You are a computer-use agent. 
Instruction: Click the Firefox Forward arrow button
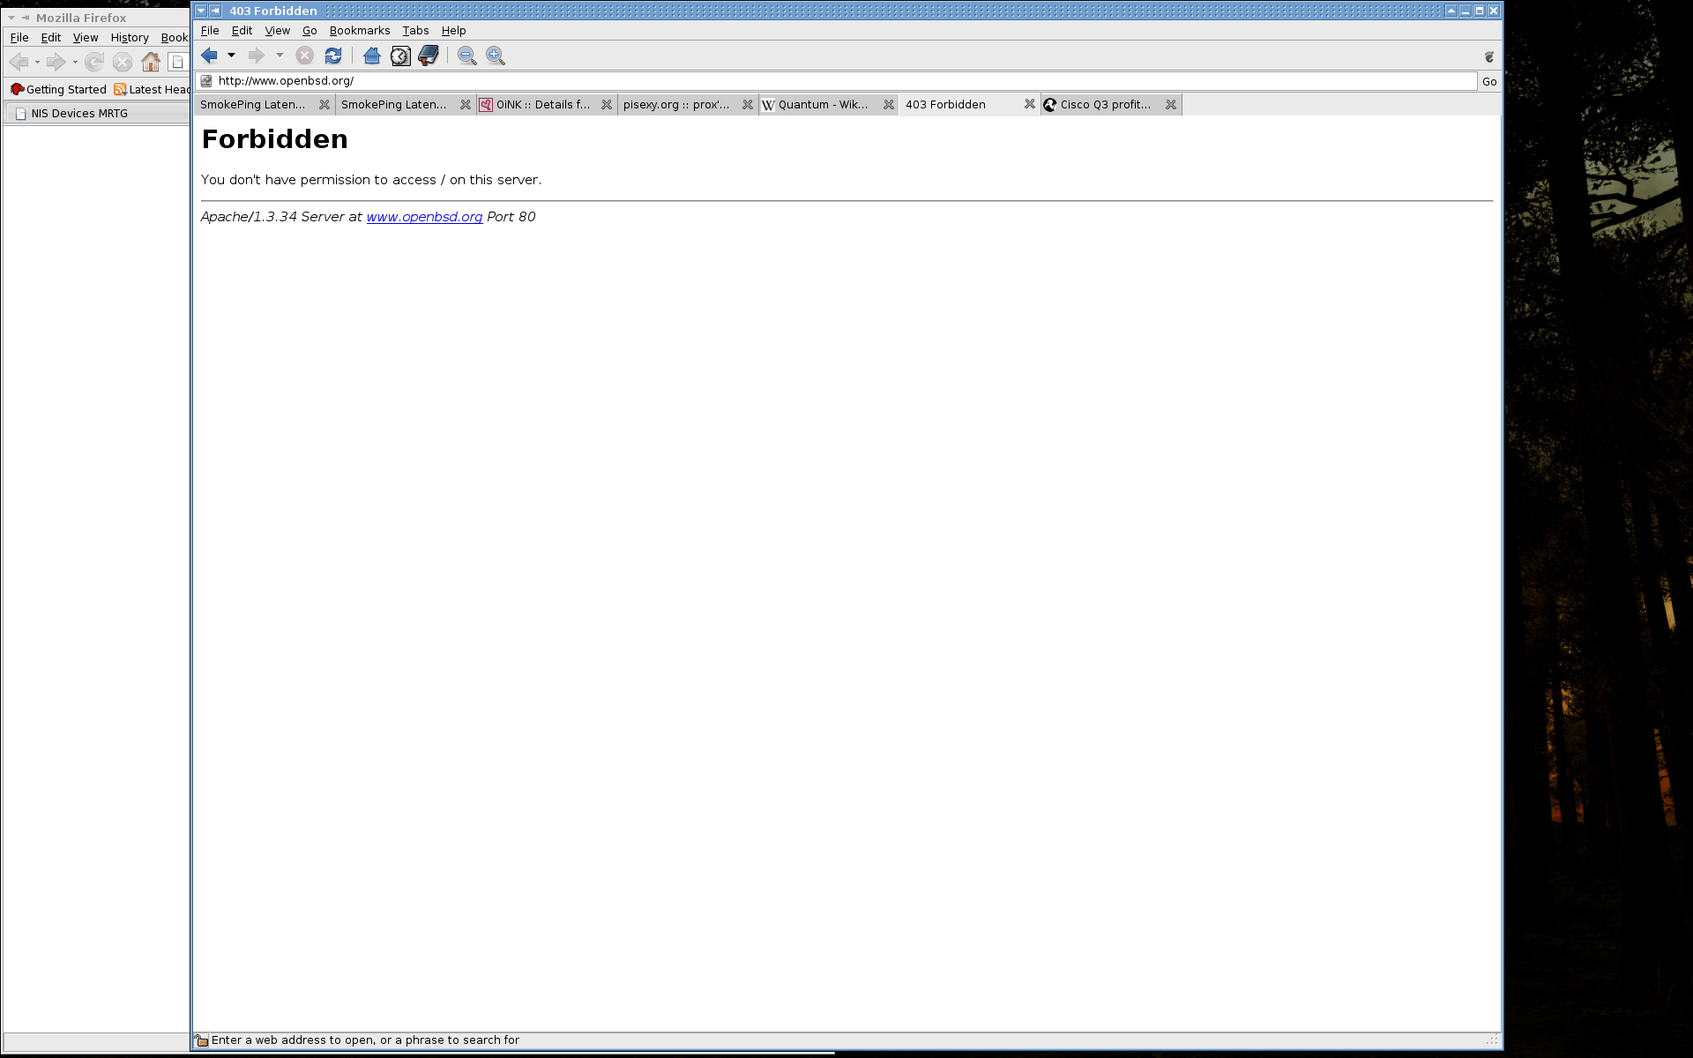[56, 62]
